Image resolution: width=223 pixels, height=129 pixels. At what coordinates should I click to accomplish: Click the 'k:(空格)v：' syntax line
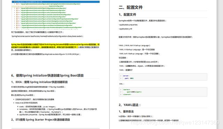(x=136, y=116)
